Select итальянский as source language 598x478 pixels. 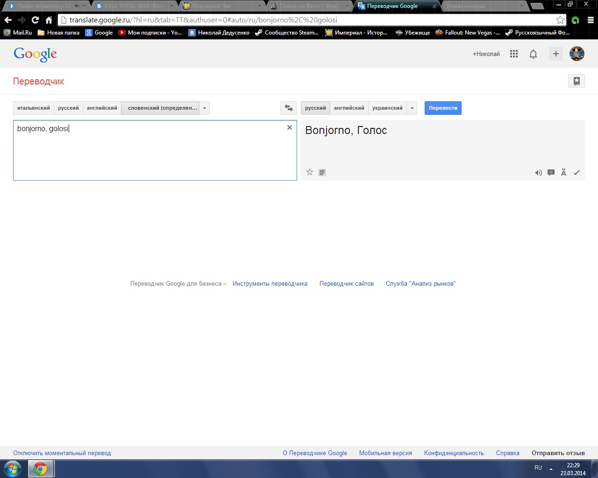pos(34,108)
